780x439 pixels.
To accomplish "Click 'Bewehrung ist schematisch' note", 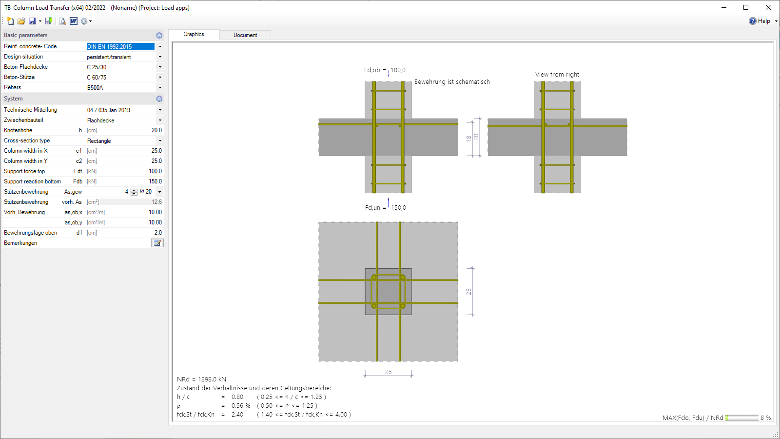I will coord(452,82).
